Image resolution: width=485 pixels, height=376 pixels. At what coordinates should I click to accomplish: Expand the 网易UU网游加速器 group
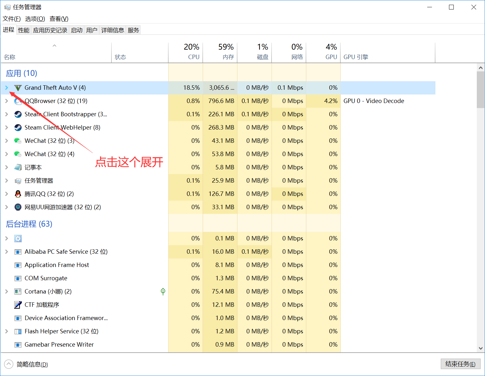[7, 207]
